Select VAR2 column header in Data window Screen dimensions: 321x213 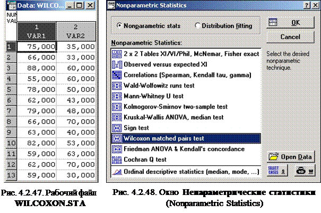tap(76, 31)
